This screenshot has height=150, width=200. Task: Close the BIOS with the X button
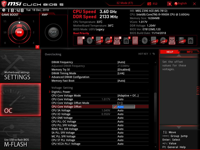(x=194, y=4)
